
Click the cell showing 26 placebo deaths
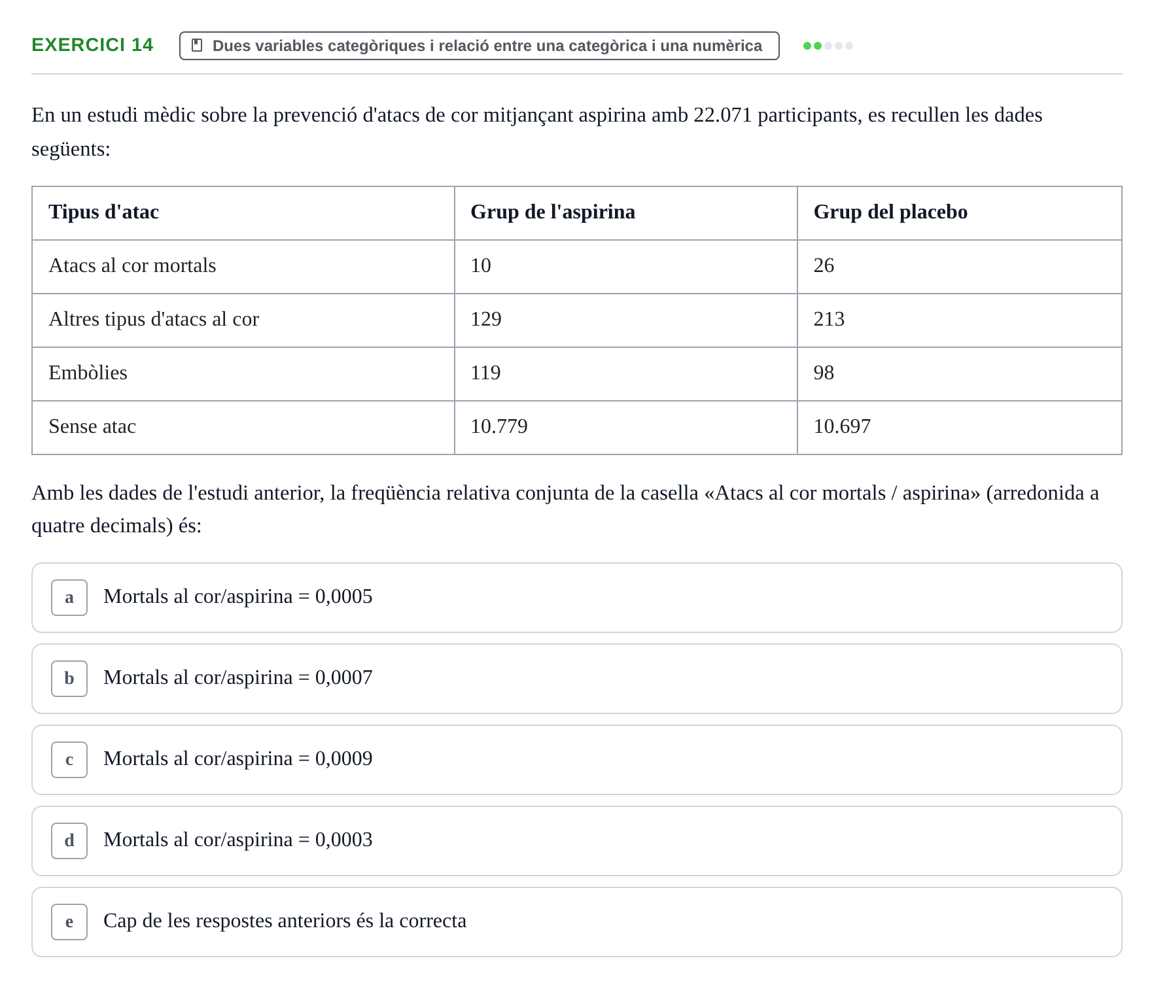[x=960, y=267]
